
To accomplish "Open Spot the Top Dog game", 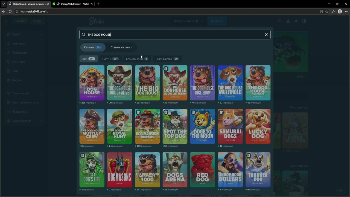I will [175, 126].
